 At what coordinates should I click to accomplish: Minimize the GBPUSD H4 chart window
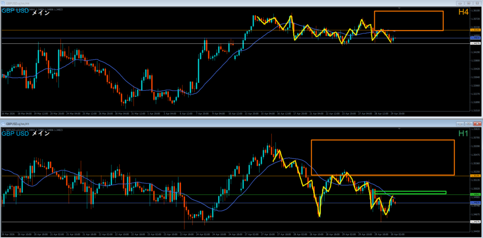pyautogui.click(x=460, y=3)
